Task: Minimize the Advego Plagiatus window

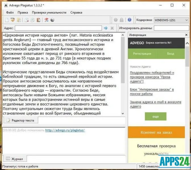Action: tap(161, 5)
